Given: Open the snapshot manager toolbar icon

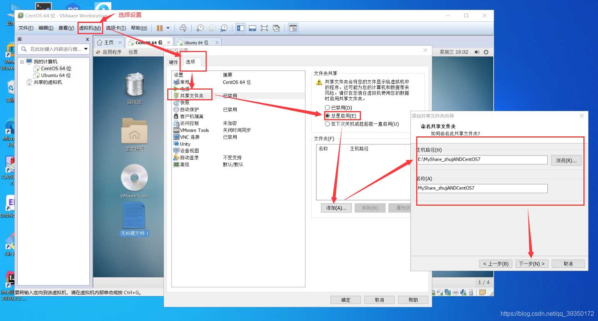Looking at the screenshot, I should tap(224, 28).
